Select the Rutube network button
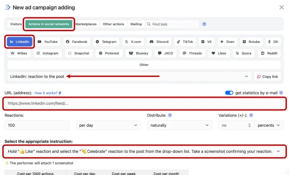Screen dimensions: 289x175 coord(251,42)
